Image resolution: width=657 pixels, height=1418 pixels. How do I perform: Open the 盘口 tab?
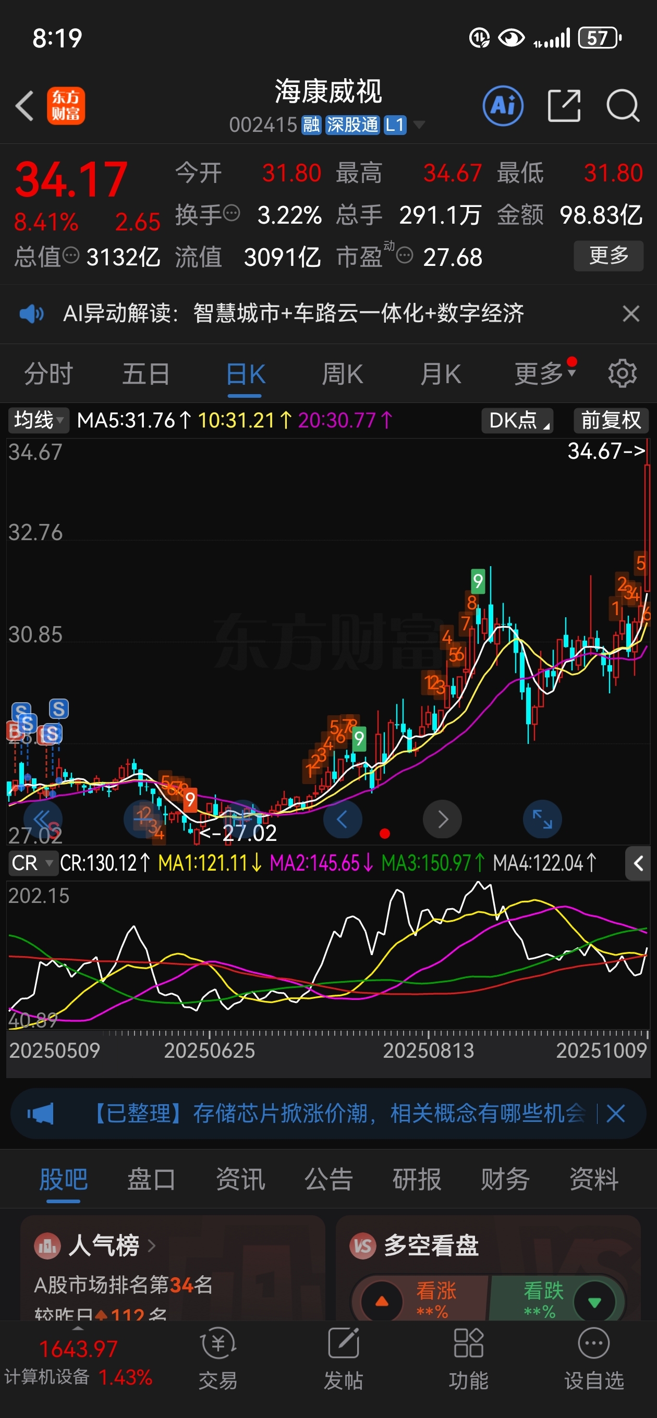[151, 1180]
